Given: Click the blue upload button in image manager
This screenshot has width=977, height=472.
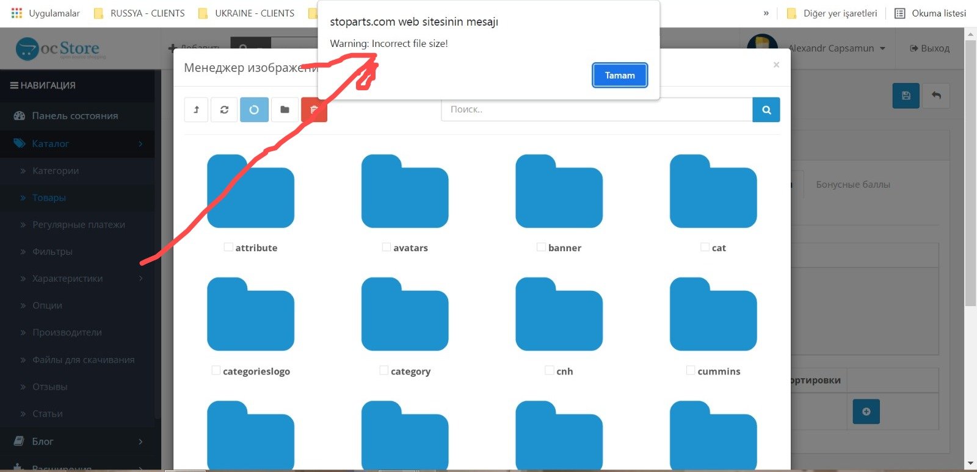Looking at the screenshot, I should pos(254,110).
